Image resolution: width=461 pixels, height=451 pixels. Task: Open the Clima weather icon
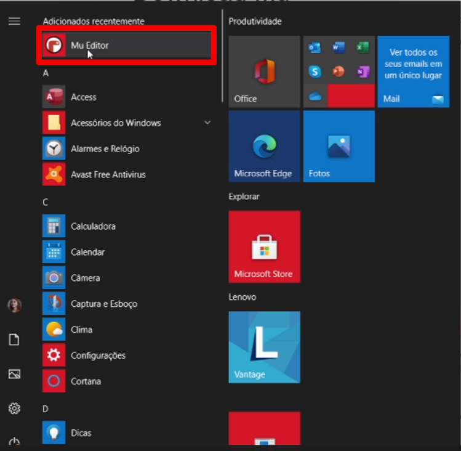[x=54, y=330]
